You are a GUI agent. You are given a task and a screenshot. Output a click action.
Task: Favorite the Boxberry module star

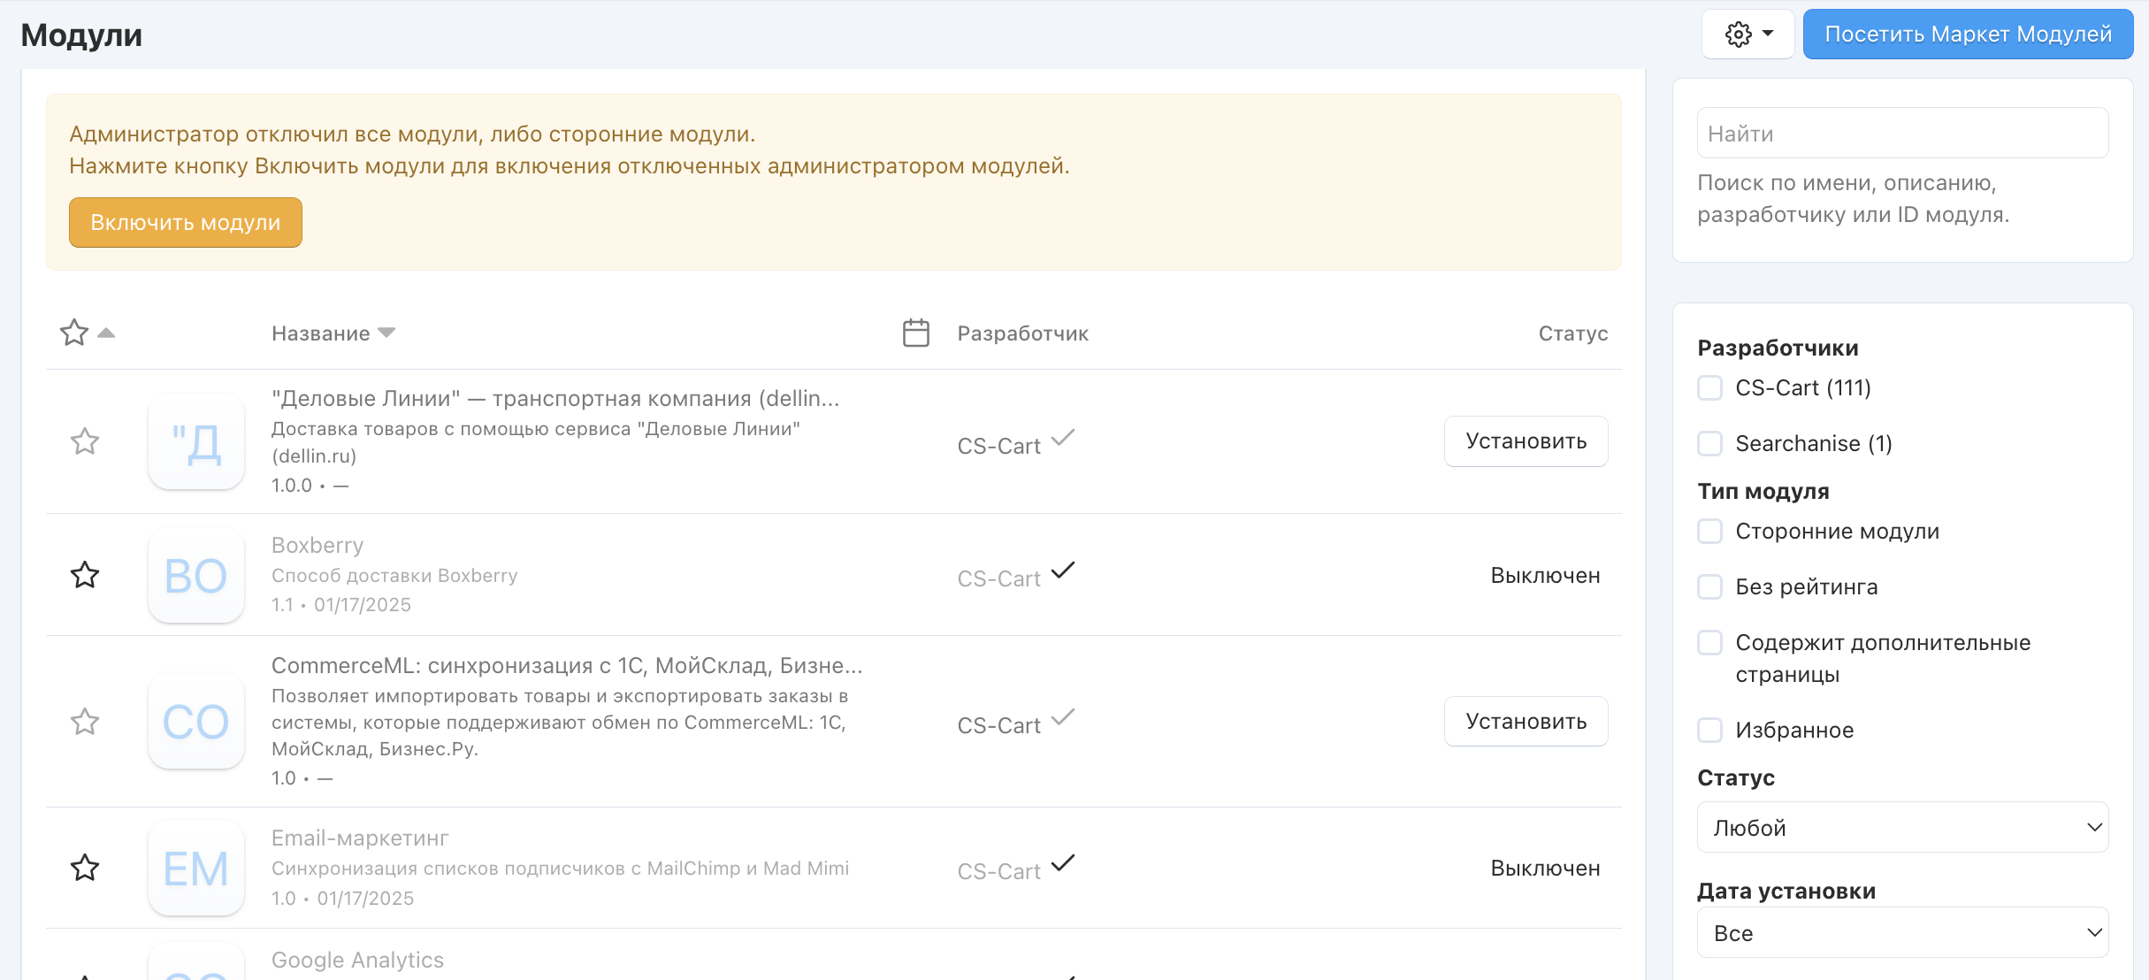pyautogui.click(x=85, y=575)
